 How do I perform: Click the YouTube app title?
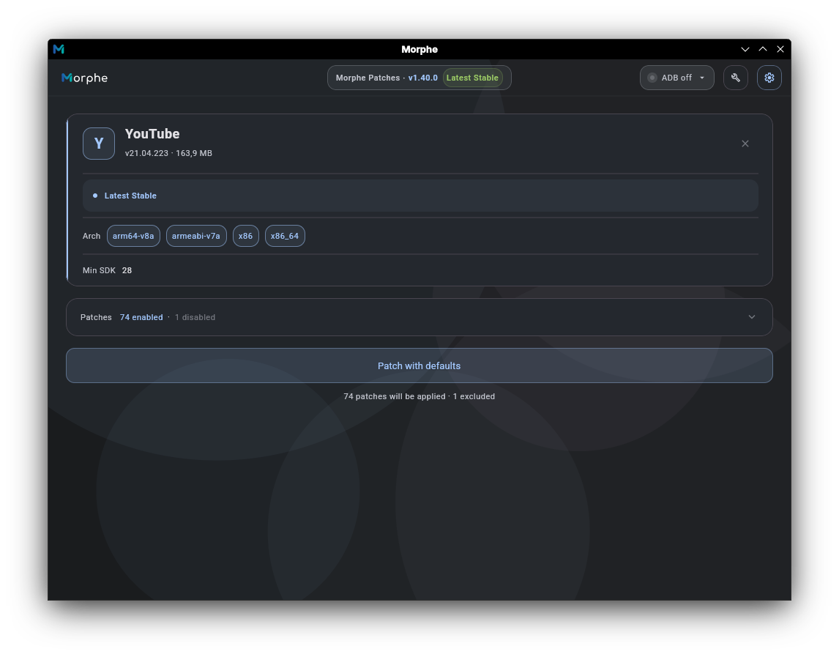[x=152, y=134]
